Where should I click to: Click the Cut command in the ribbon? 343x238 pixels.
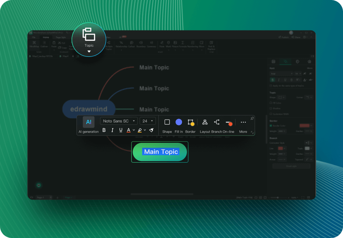click(x=61, y=43)
